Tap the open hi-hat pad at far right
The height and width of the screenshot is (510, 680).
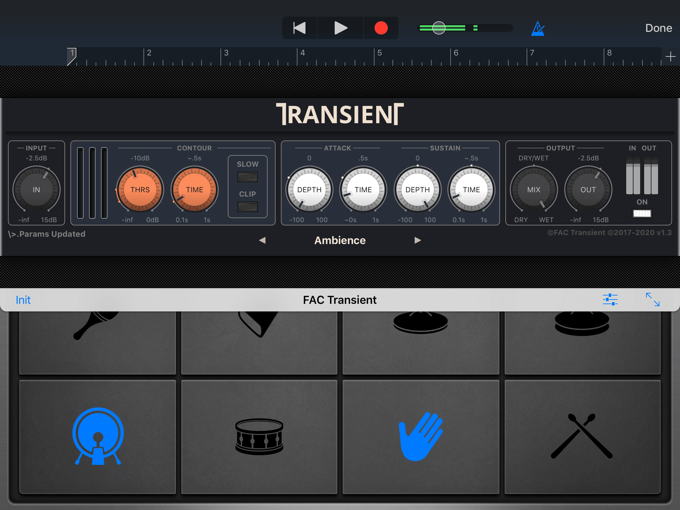coord(582,343)
